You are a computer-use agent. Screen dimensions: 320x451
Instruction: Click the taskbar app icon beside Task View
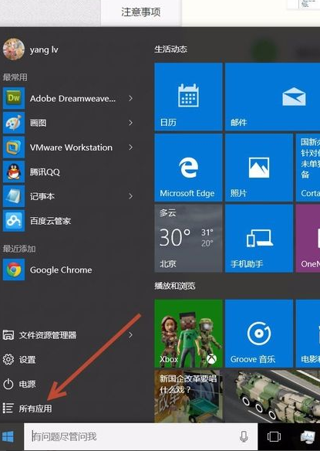click(308, 436)
